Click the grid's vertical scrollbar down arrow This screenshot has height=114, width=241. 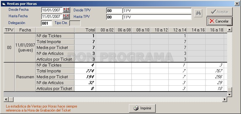coord(230,95)
